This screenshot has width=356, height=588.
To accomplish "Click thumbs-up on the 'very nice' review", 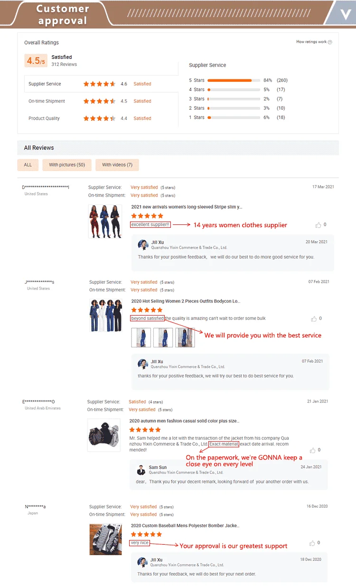I will [x=312, y=543].
